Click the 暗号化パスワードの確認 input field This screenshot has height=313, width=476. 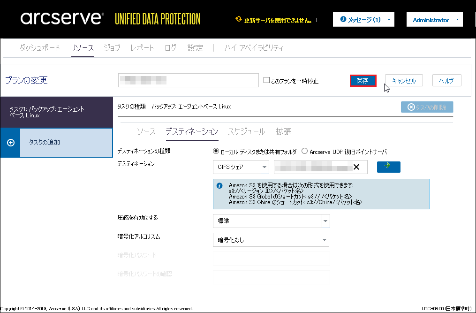click(272, 277)
